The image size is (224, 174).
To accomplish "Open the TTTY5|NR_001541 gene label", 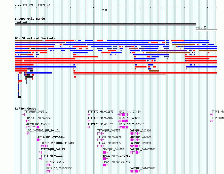I will (x=35, y=112).
